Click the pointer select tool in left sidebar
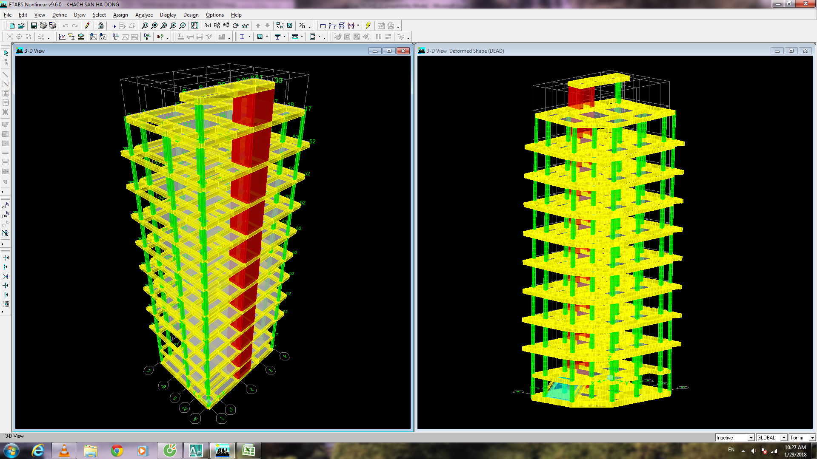Screen dimensions: 817x459 (6, 53)
